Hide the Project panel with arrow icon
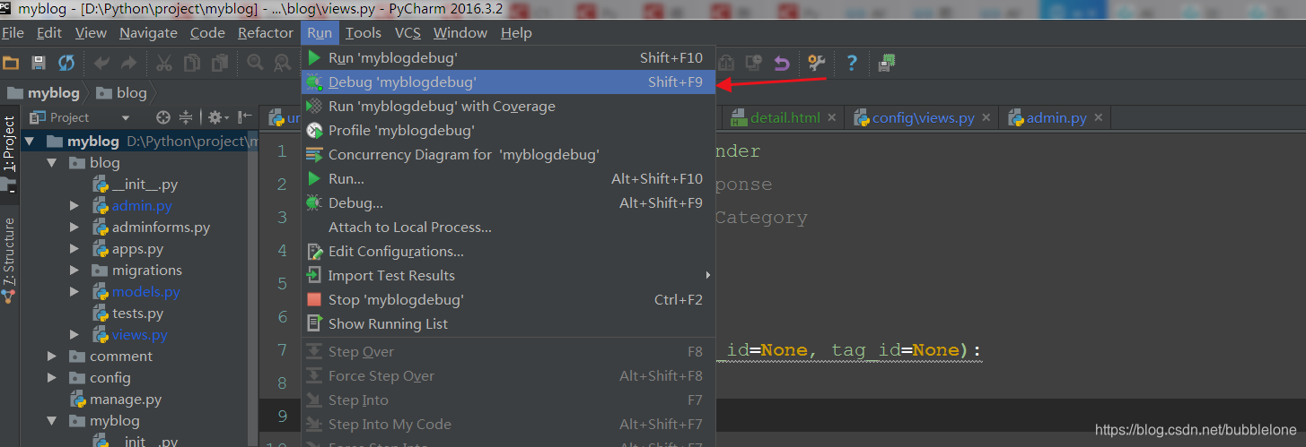This screenshot has height=447, width=1306. click(x=244, y=117)
